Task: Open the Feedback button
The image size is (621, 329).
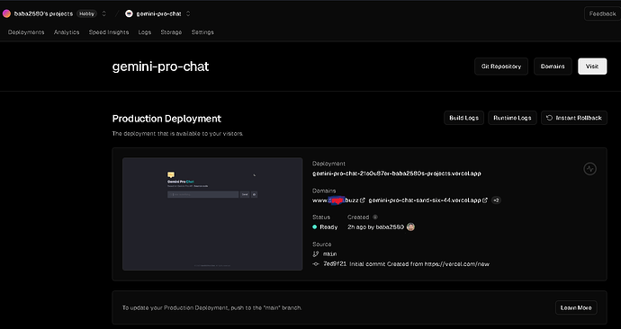Action: pyautogui.click(x=602, y=13)
